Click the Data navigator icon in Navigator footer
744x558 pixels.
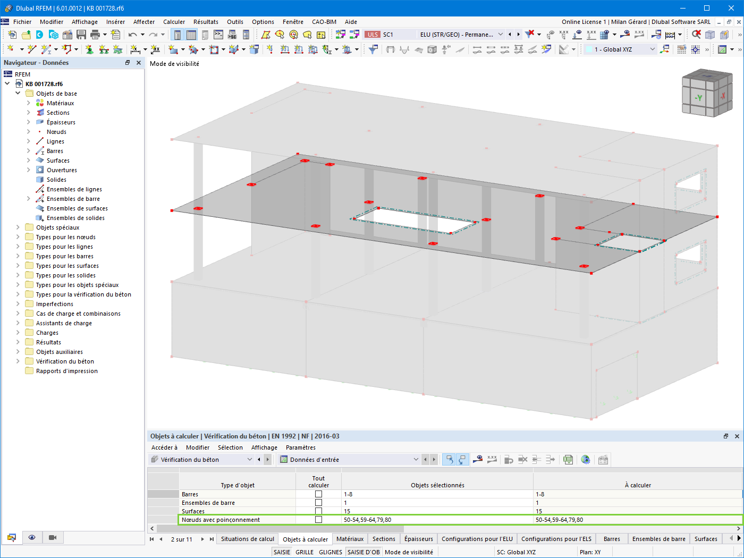click(x=12, y=537)
